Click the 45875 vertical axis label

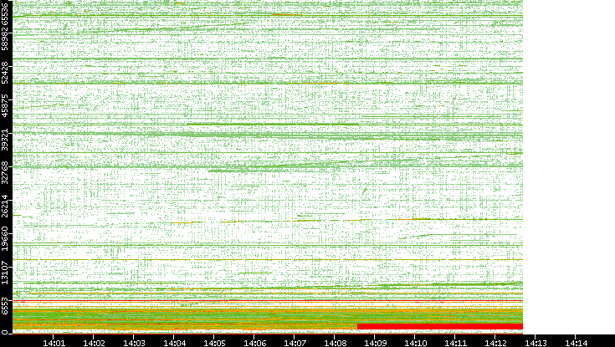[5, 106]
